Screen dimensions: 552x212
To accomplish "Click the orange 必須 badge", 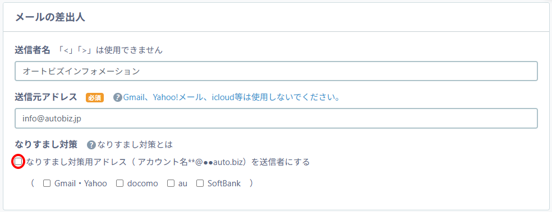I will coord(95,97).
